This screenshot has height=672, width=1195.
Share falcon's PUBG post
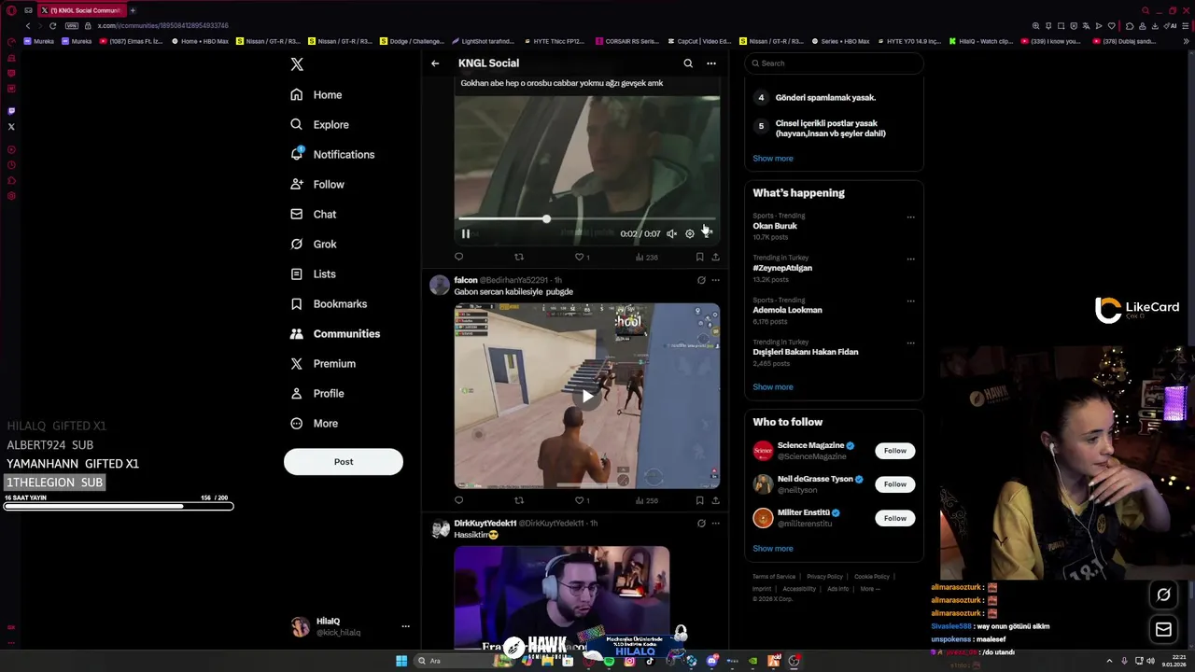(x=716, y=500)
